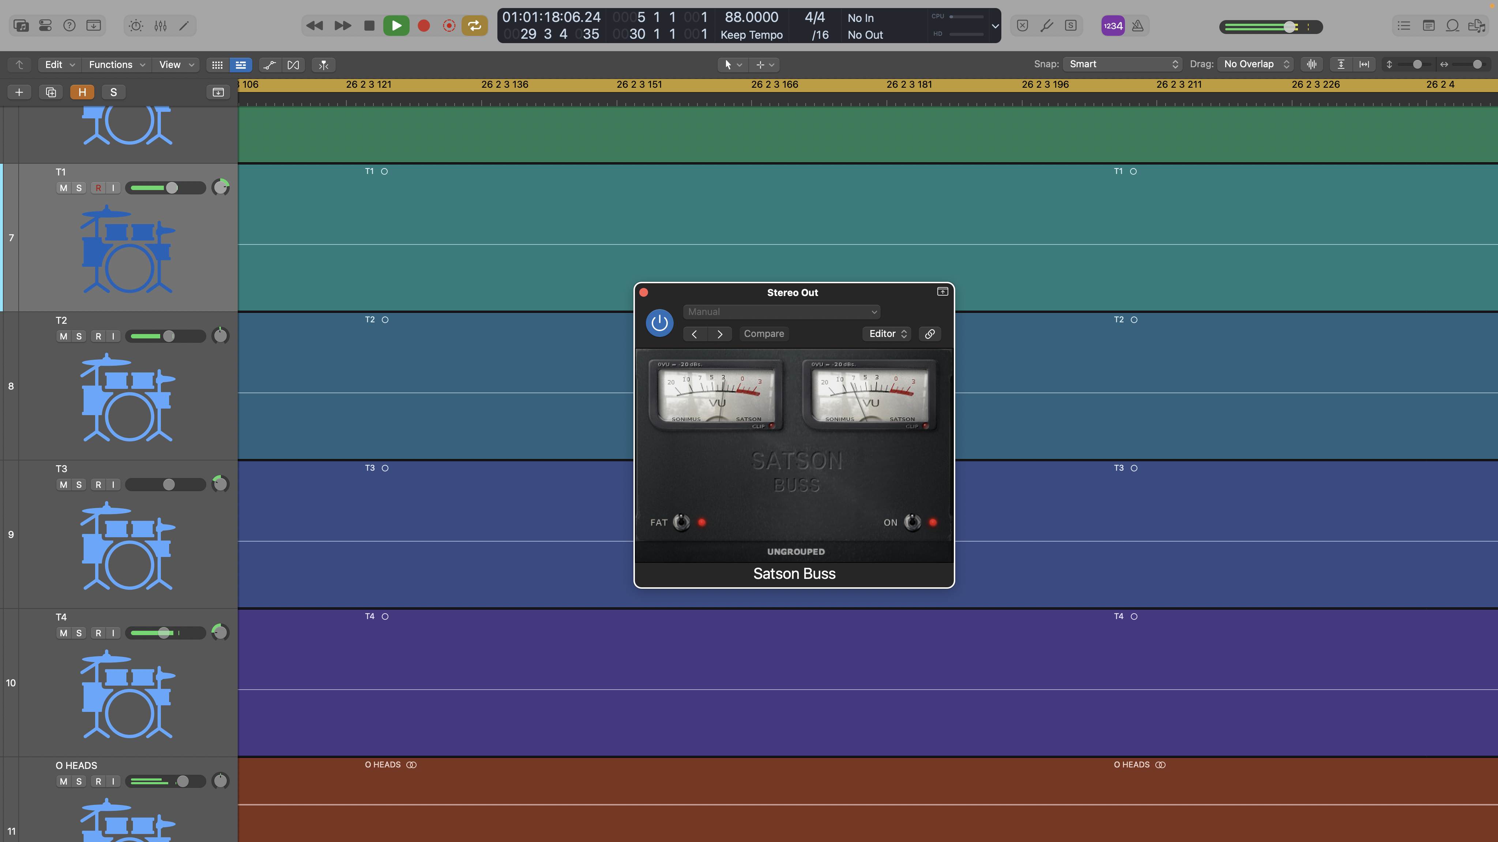Viewport: 1498px width, 842px height.
Task: Open the Command-click tool menu
Action: click(x=765, y=65)
